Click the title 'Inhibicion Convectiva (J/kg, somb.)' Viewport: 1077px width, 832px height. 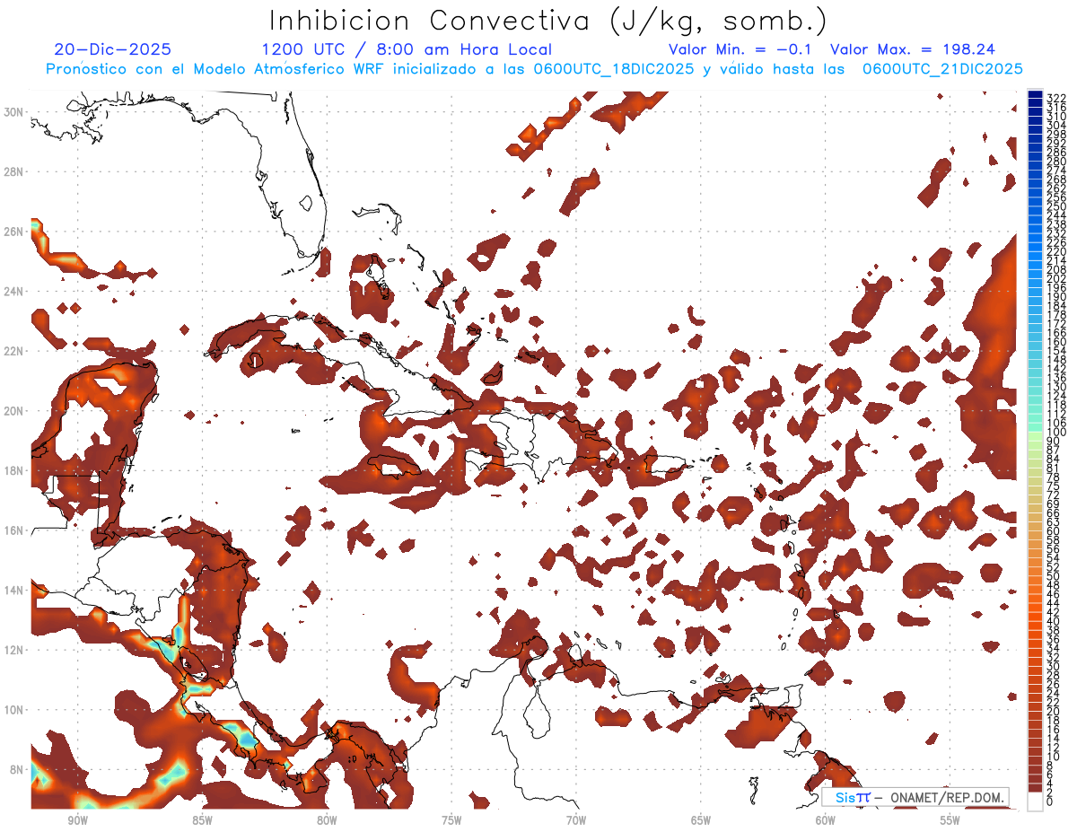pos(548,22)
